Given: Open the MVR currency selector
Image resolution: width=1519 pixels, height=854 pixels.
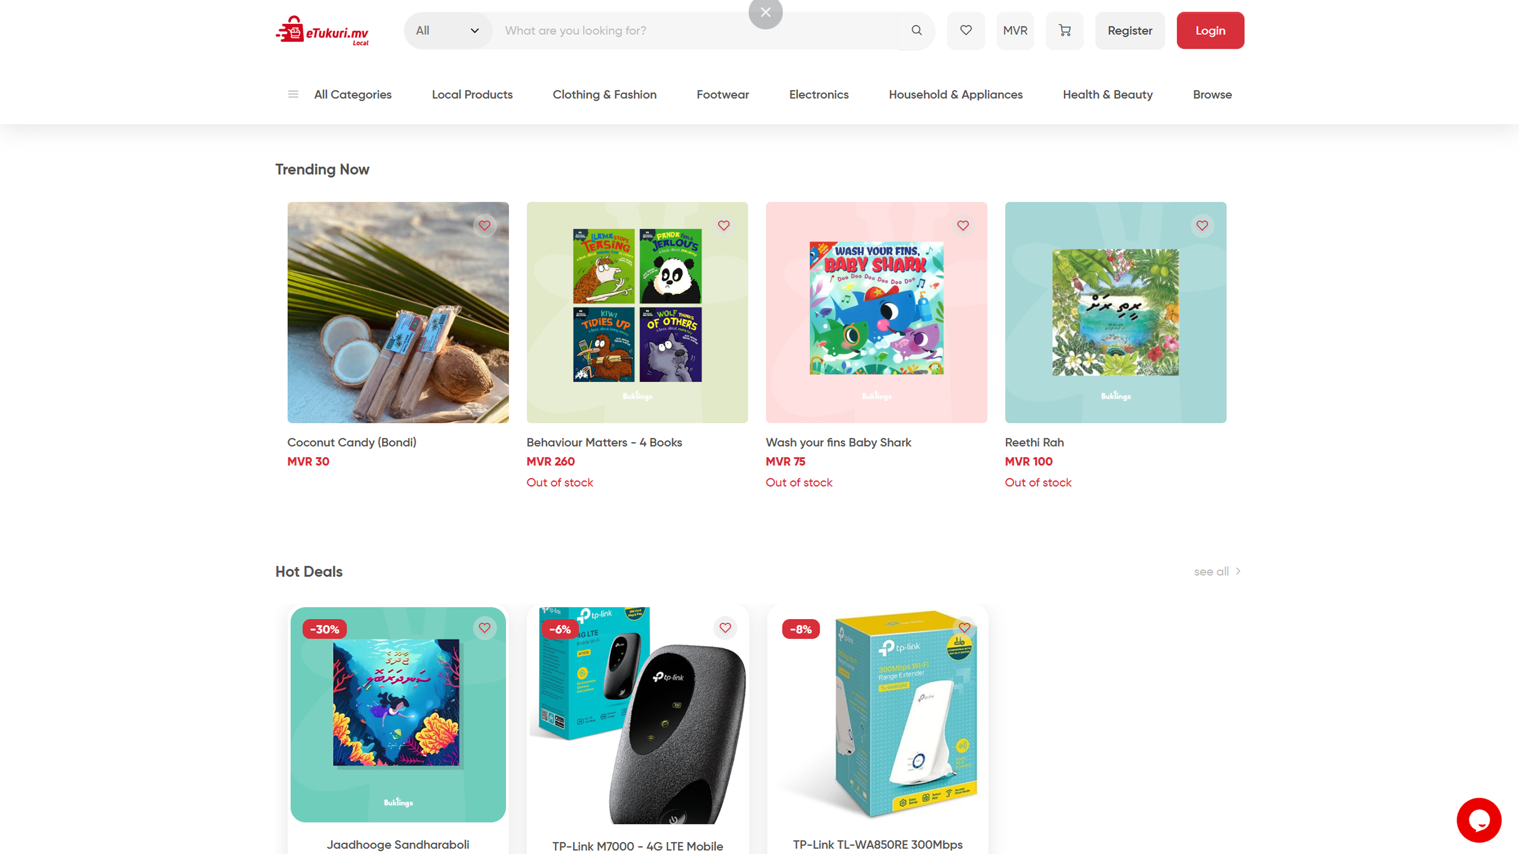Looking at the screenshot, I should (1015, 30).
